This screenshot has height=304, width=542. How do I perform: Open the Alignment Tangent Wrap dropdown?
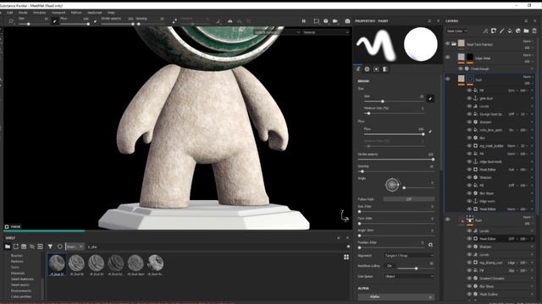click(408, 255)
